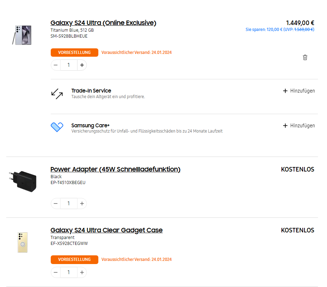Open Power Adapter product title link

click(x=115, y=169)
